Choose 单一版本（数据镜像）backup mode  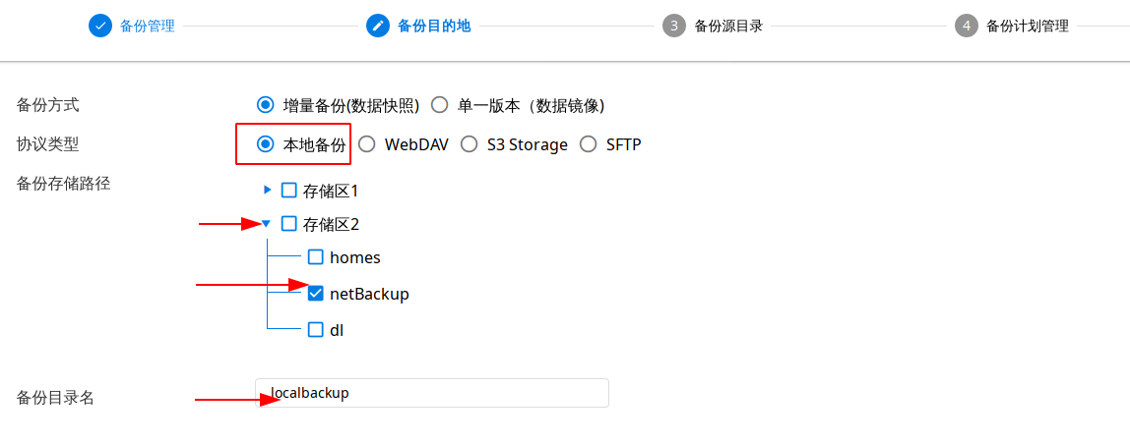pyautogui.click(x=440, y=104)
